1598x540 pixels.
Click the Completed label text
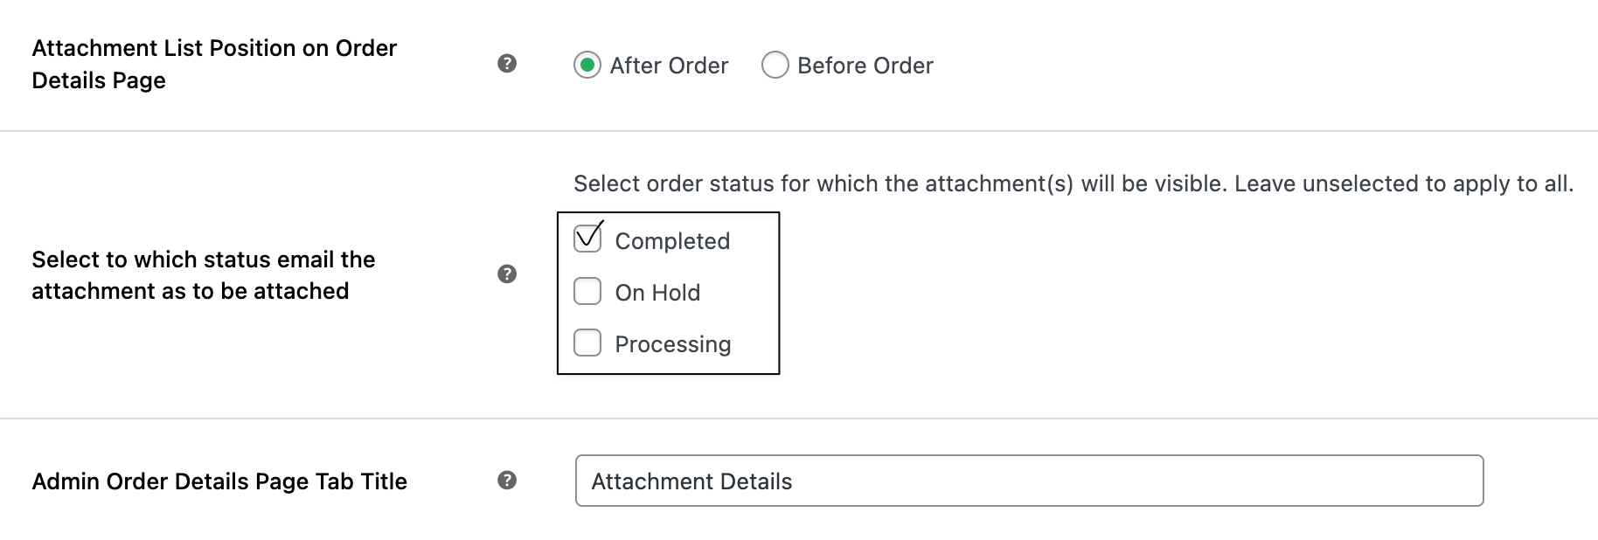[x=673, y=241]
